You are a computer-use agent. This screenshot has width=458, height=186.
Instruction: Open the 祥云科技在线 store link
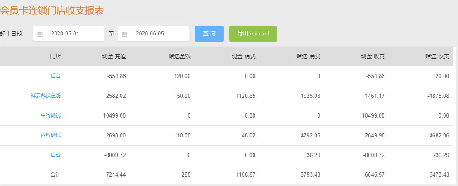[46, 96]
